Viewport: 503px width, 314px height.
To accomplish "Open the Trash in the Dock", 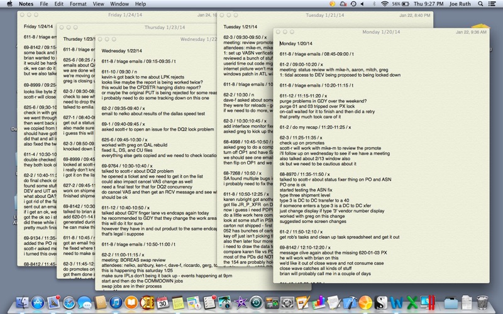I will coord(482,303).
